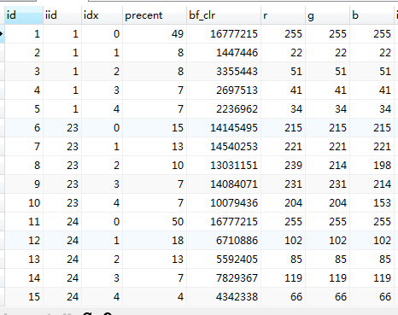The image size is (398, 315).
Task: Select precent cell 15 in row id 6
Action: pos(155,128)
